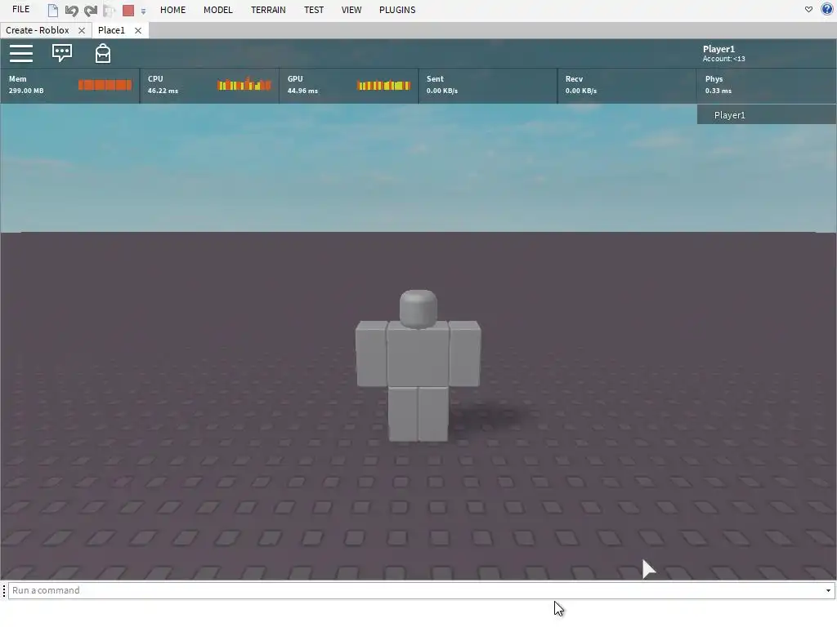Close the Place1 tab

click(138, 30)
